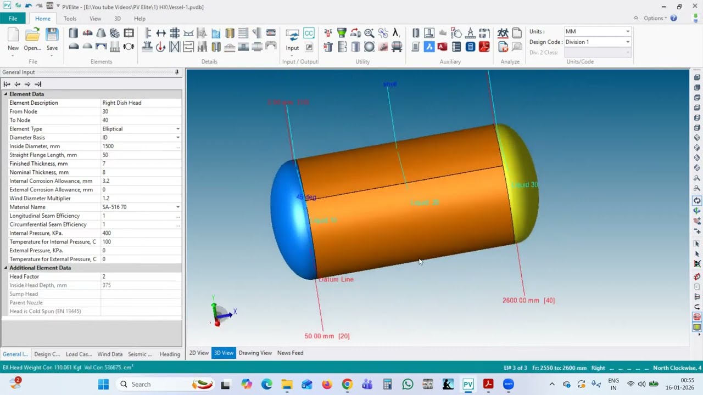Click the blue calculator auxiliary icon

[470, 47]
